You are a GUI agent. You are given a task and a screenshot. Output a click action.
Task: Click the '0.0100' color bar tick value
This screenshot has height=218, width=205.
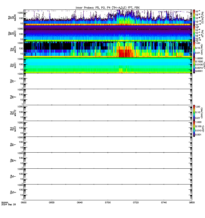point(199,65)
